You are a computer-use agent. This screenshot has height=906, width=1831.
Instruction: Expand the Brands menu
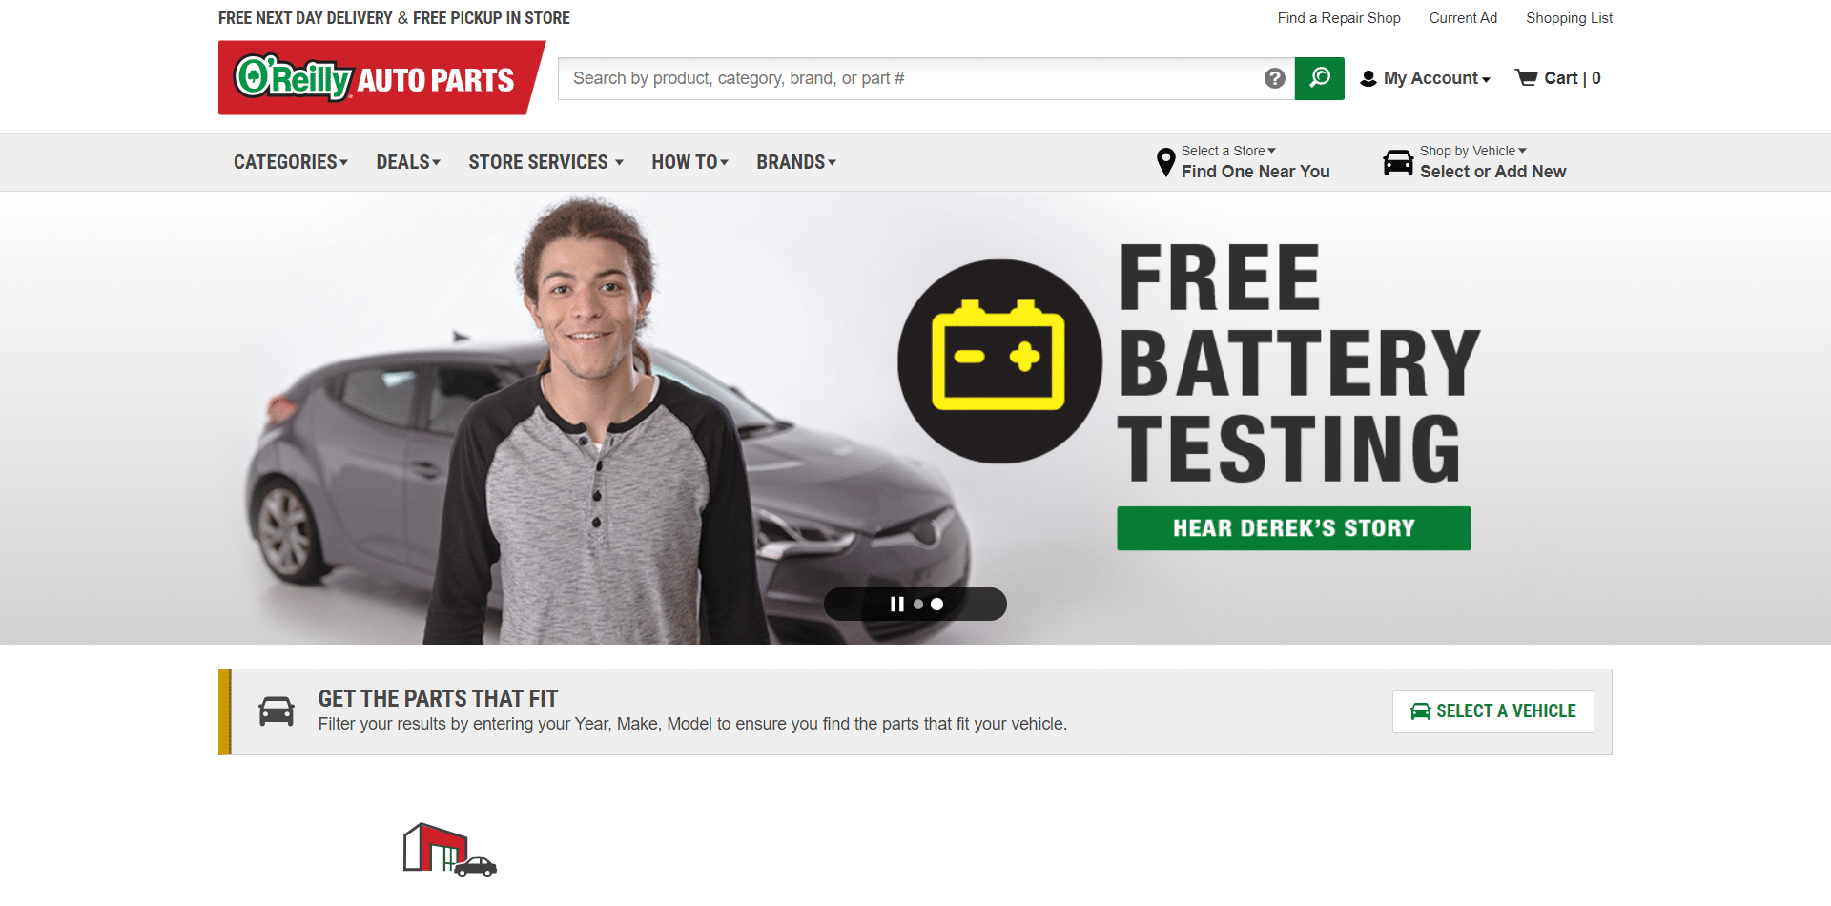point(796,162)
